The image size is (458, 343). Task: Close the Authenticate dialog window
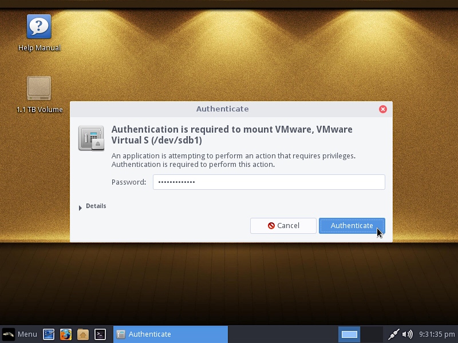point(383,109)
